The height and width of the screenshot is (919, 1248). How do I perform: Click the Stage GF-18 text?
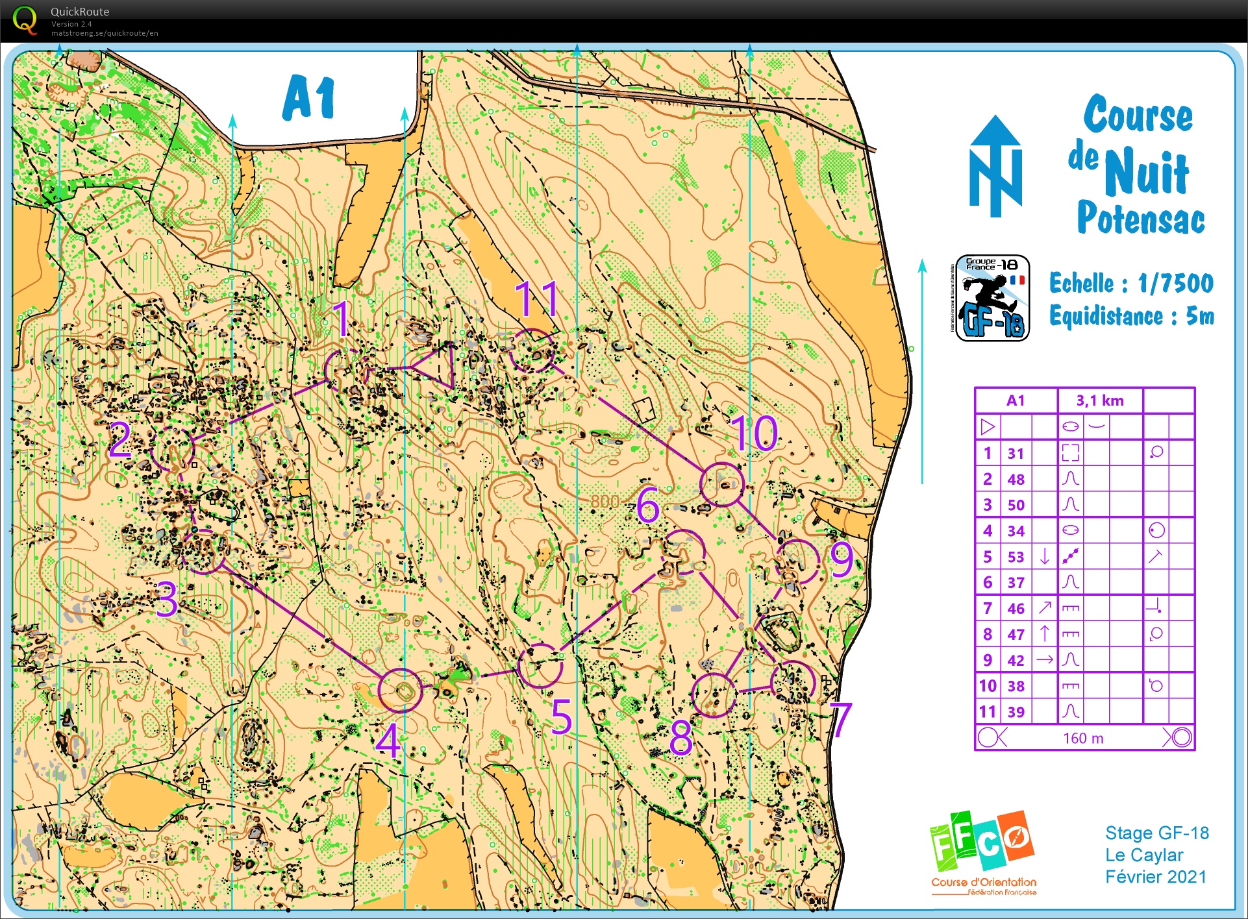point(1157,833)
